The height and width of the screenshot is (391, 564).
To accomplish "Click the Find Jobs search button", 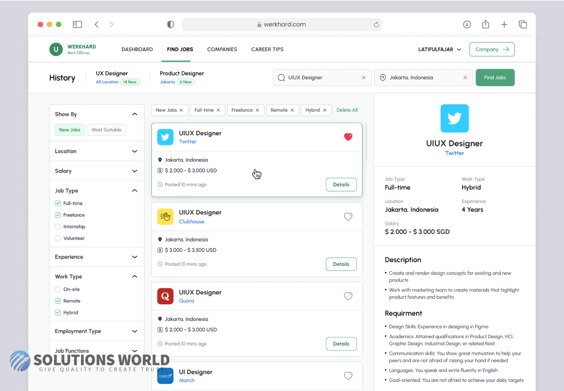I will (495, 78).
